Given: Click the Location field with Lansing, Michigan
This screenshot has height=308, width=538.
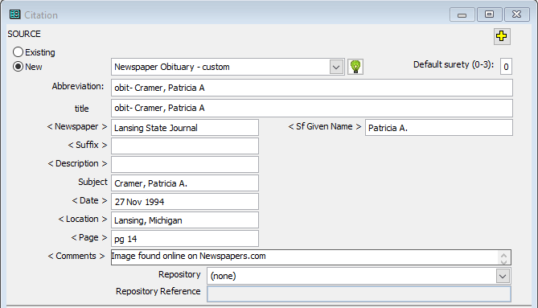Looking at the screenshot, I should (x=185, y=220).
